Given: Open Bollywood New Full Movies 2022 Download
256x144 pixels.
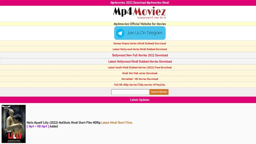Looking at the screenshot, I should point(140,55).
